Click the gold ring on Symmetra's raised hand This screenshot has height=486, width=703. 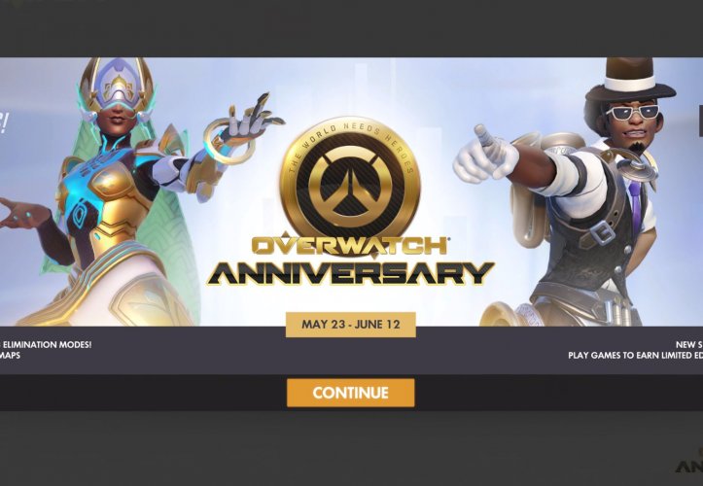(x=228, y=141)
